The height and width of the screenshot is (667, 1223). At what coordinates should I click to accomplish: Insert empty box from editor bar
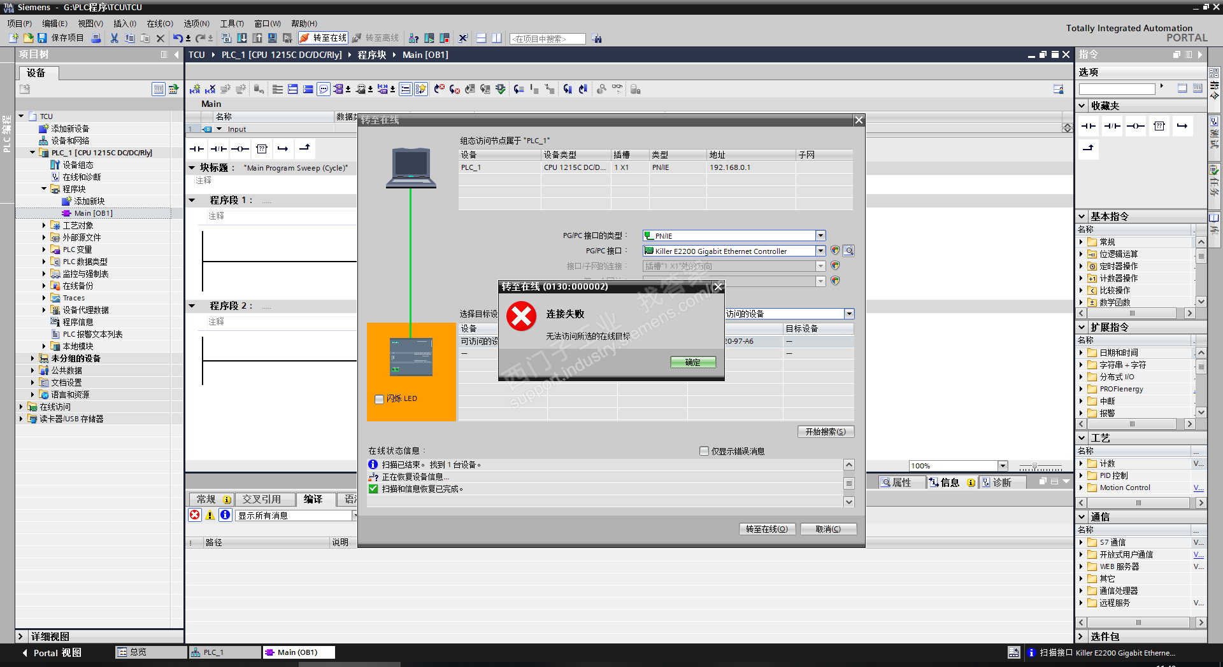pyautogui.click(x=262, y=149)
